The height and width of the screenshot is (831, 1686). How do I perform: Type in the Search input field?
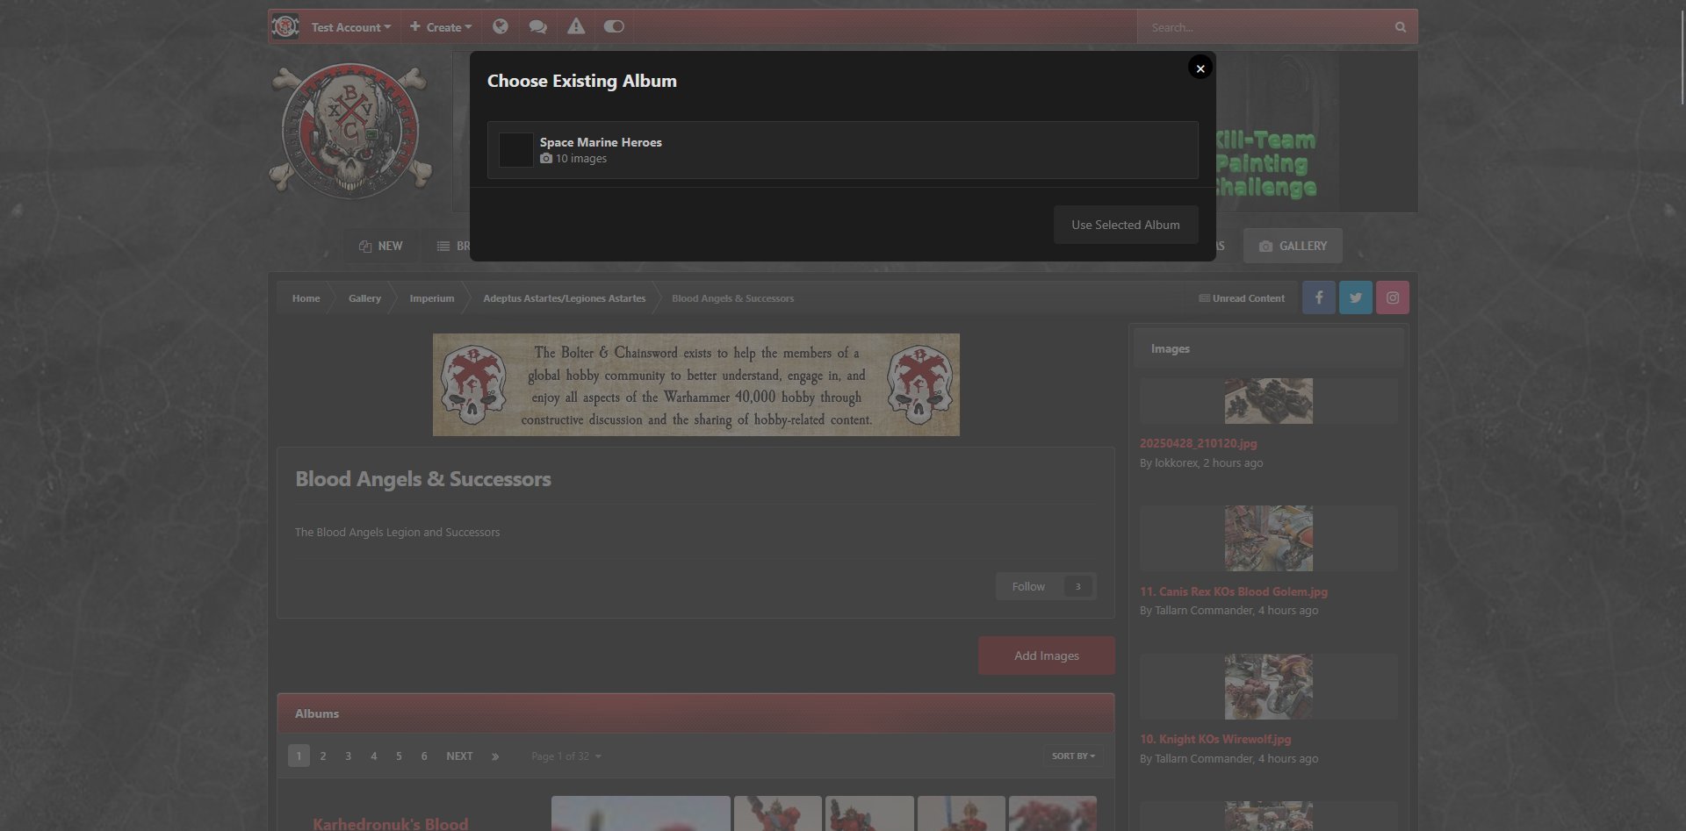click(1264, 27)
